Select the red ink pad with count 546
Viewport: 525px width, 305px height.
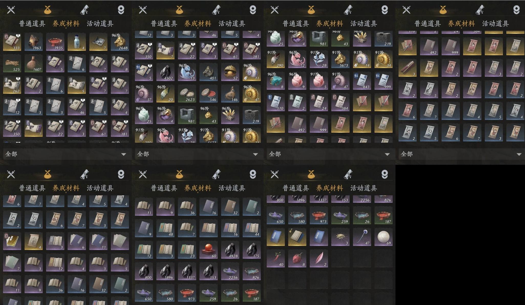point(209,94)
